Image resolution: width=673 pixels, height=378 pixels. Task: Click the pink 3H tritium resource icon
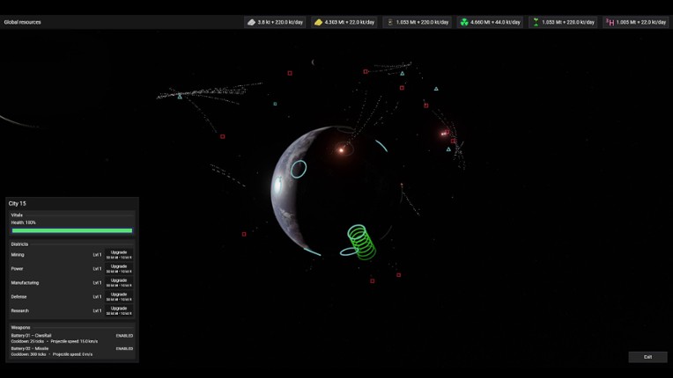pyautogui.click(x=610, y=22)
